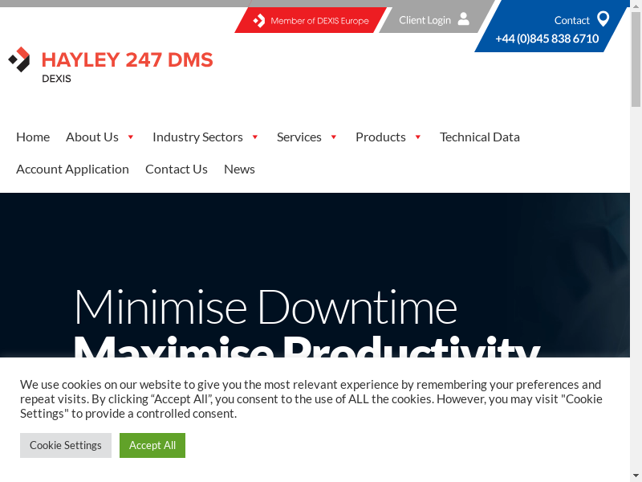The height and width of the screenshot is (482, 642).
Task: Click the map pin icon beside Contact
Action: click(x=603, y=19)
